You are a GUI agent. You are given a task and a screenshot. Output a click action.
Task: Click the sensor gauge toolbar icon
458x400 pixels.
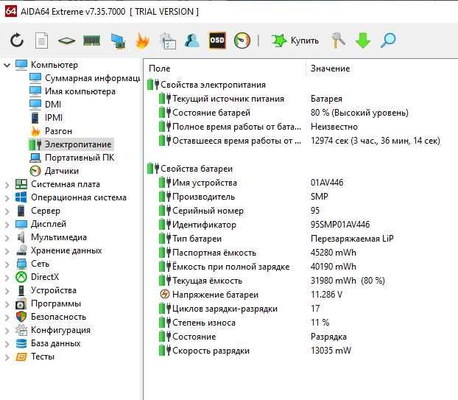click(242, 41)
